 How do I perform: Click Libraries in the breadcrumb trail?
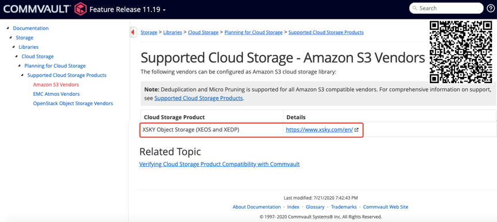[172, 32]
